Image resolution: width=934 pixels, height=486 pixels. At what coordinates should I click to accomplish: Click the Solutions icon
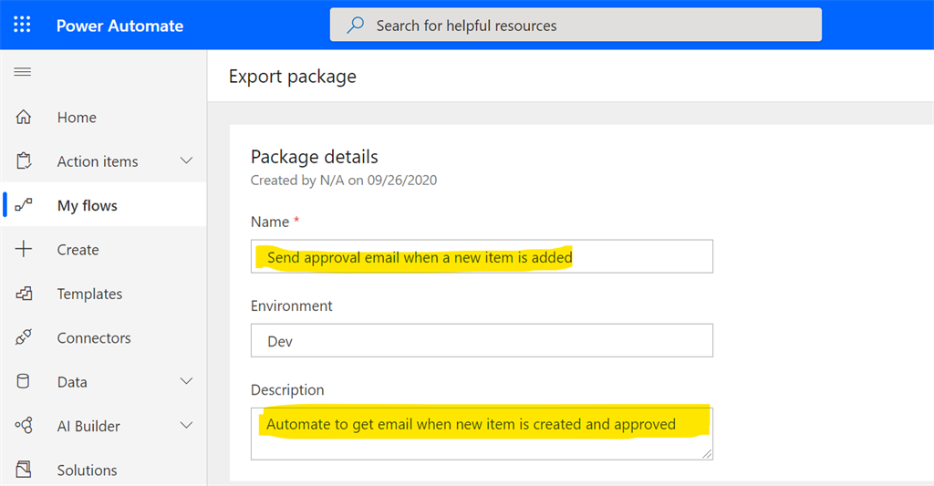click(23, 470)
